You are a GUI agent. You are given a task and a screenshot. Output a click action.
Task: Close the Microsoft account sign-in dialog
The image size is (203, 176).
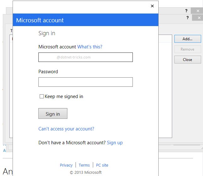tap(152, 6)
